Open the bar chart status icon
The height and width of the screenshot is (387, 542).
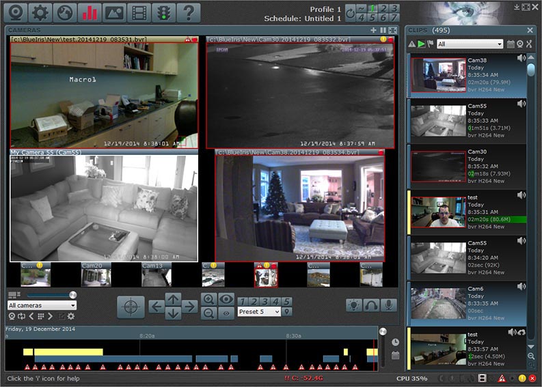90,13
